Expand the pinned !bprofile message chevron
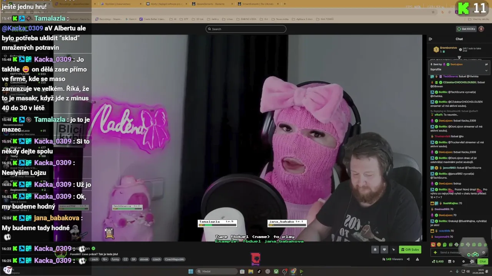Screen dimensions: 492x276 pos(486,70)
